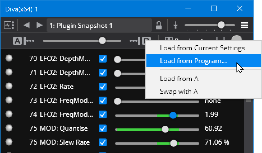
Task: Uncheck the 73 LFO2: FreqMod checkbox
Action: tap(103, 101)
